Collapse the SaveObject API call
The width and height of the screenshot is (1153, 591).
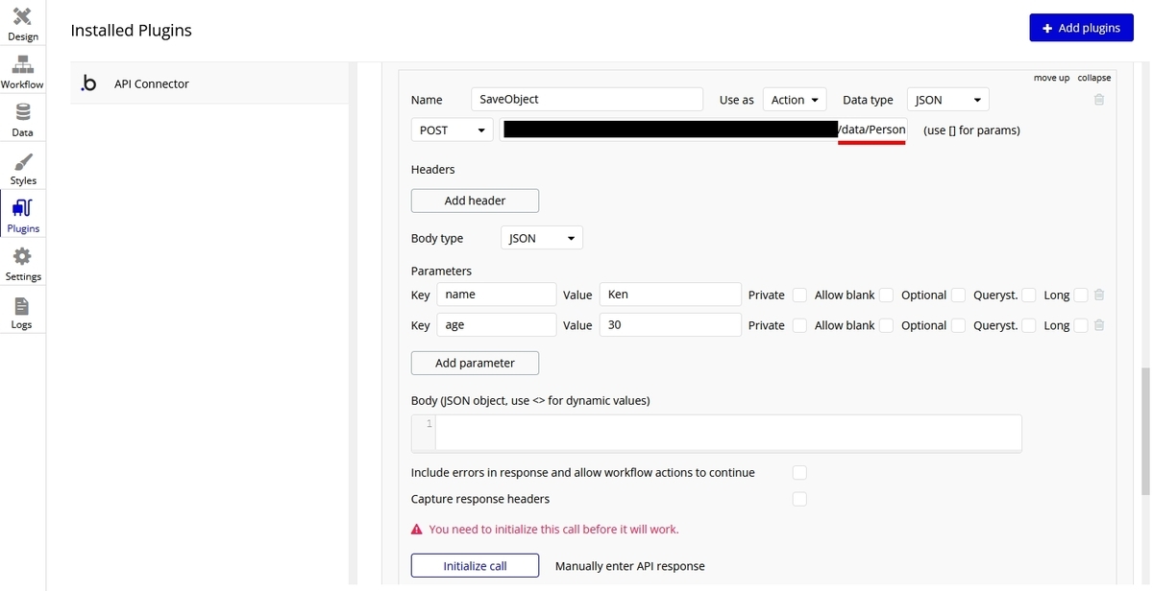(x=1093, y=78)
